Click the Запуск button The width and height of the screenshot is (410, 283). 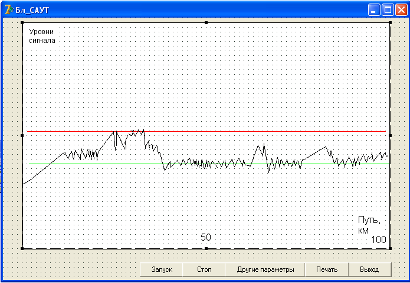[x=161, y=269]
